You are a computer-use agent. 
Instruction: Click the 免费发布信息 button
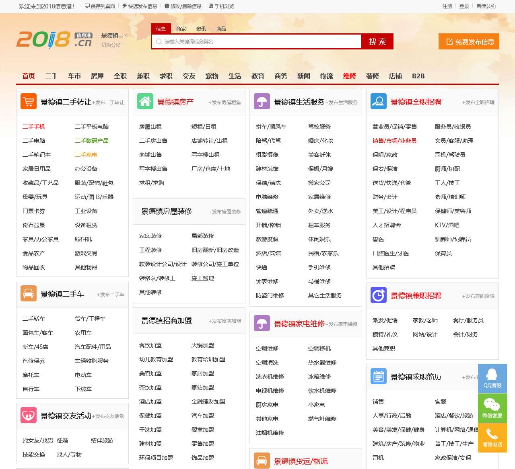point(468,41)
